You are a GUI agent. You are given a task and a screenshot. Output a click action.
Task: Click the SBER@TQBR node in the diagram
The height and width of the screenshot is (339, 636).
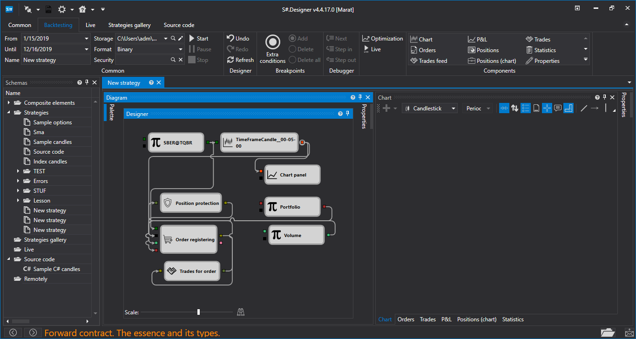[176, 142]
